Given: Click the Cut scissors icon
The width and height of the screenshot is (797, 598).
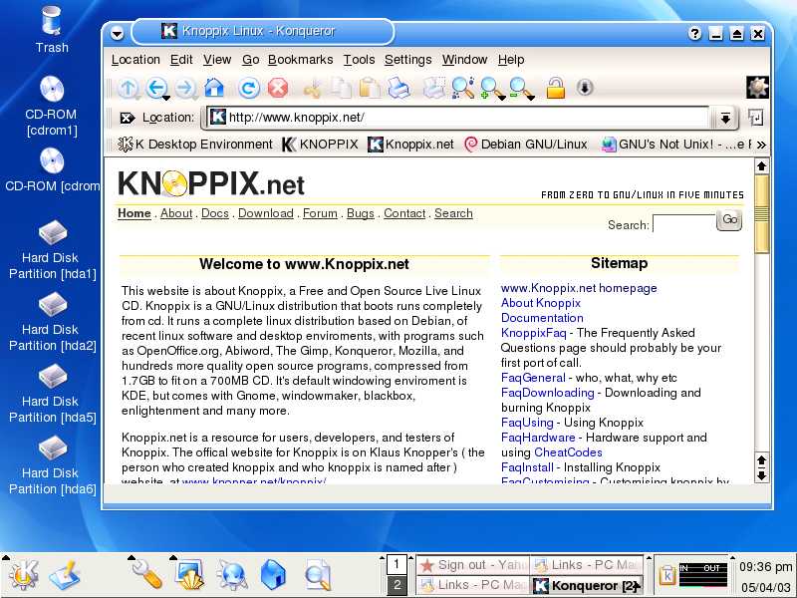Looking at the screenshot, I should 312,89.
